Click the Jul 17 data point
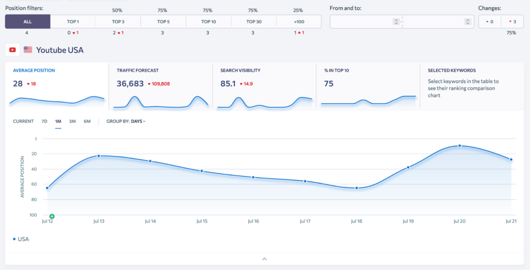530x270 pixels. (305, 181)
